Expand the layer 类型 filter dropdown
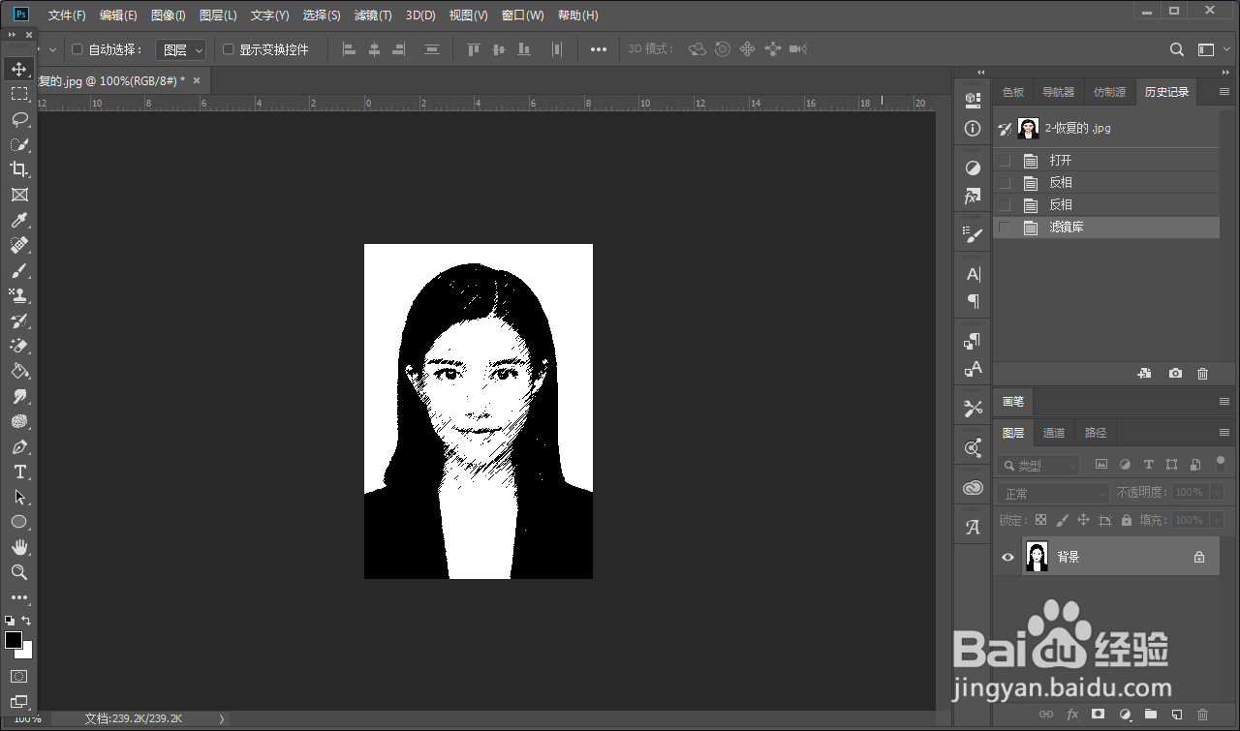The height and width of the screenshot is (731, 1240). 1038,466
